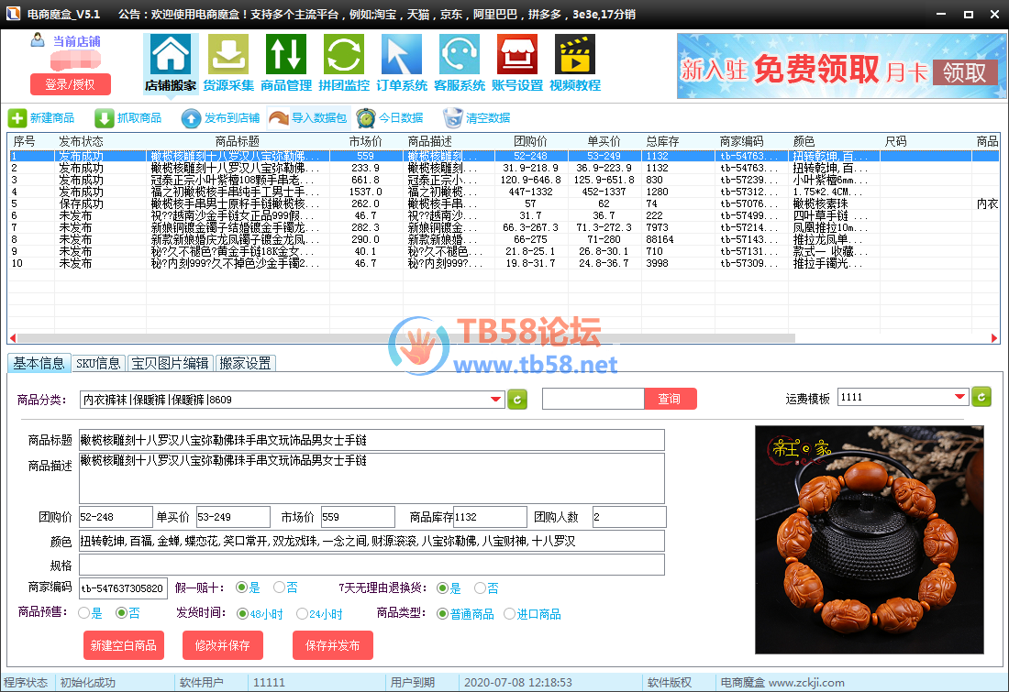Click the 清空数据 trash icon
The height and width of the screenshot is (692, 1009).
point(453,117)
